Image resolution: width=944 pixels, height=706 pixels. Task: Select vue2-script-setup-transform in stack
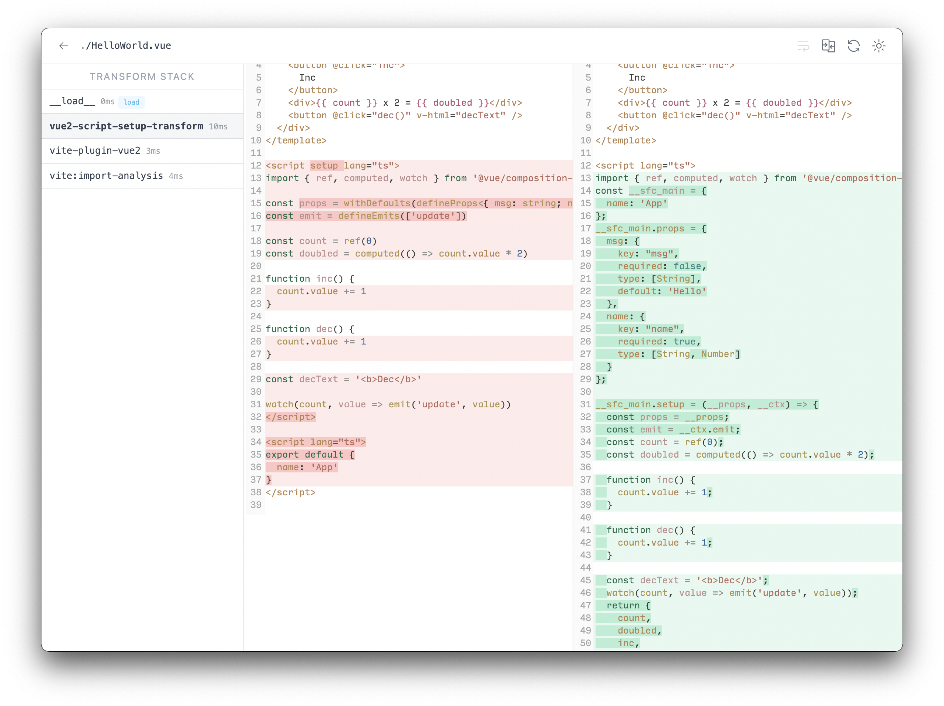point(142,126)
